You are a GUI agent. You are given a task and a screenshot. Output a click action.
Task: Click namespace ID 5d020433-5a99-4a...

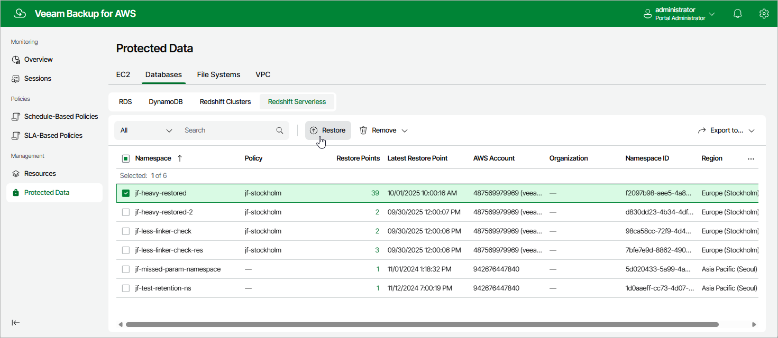tap(658, 269)
